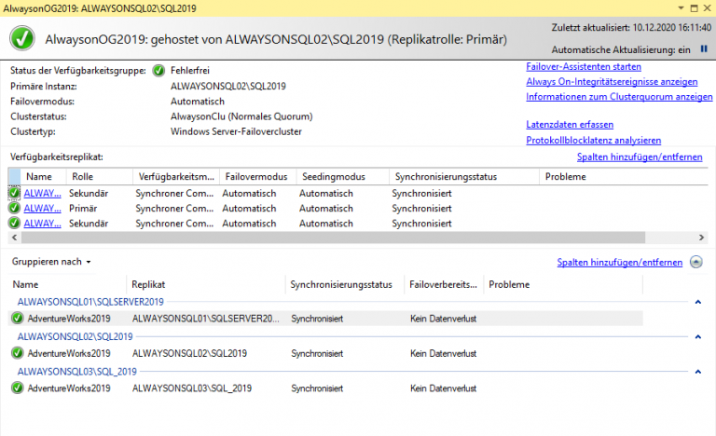Click the large green availability group health icon
This screenshot has width=716, height=436.
click(22, 38)
